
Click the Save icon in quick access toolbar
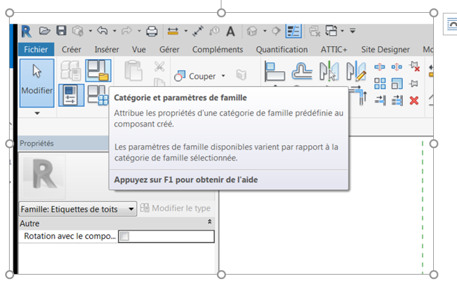[x=61, y=31]
